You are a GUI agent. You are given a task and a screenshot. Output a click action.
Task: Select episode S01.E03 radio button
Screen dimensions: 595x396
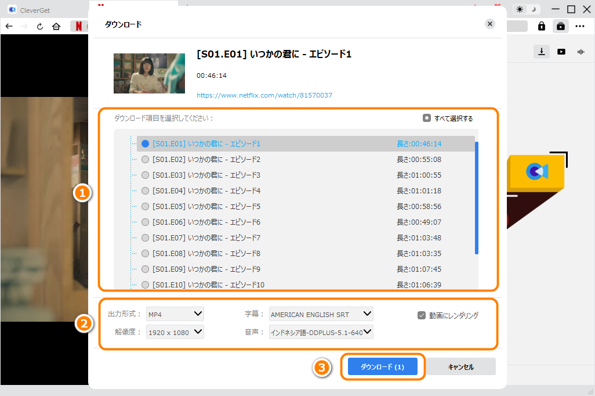point(145,175)
